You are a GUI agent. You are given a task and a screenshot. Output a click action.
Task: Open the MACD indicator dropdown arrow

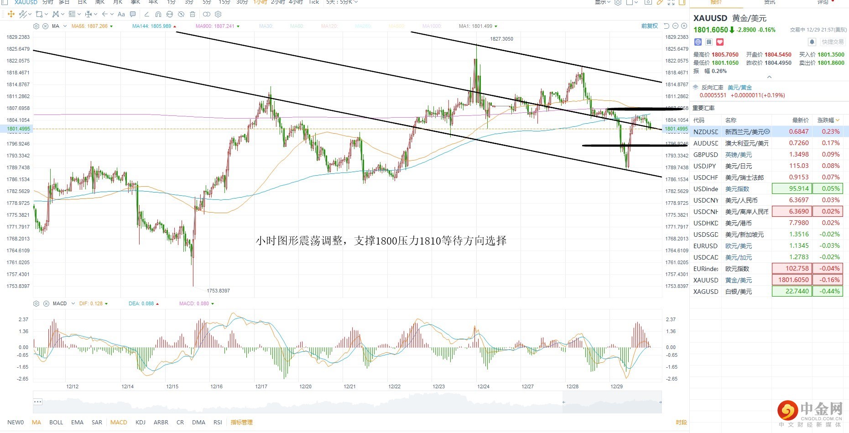click(x=73, y=303)
